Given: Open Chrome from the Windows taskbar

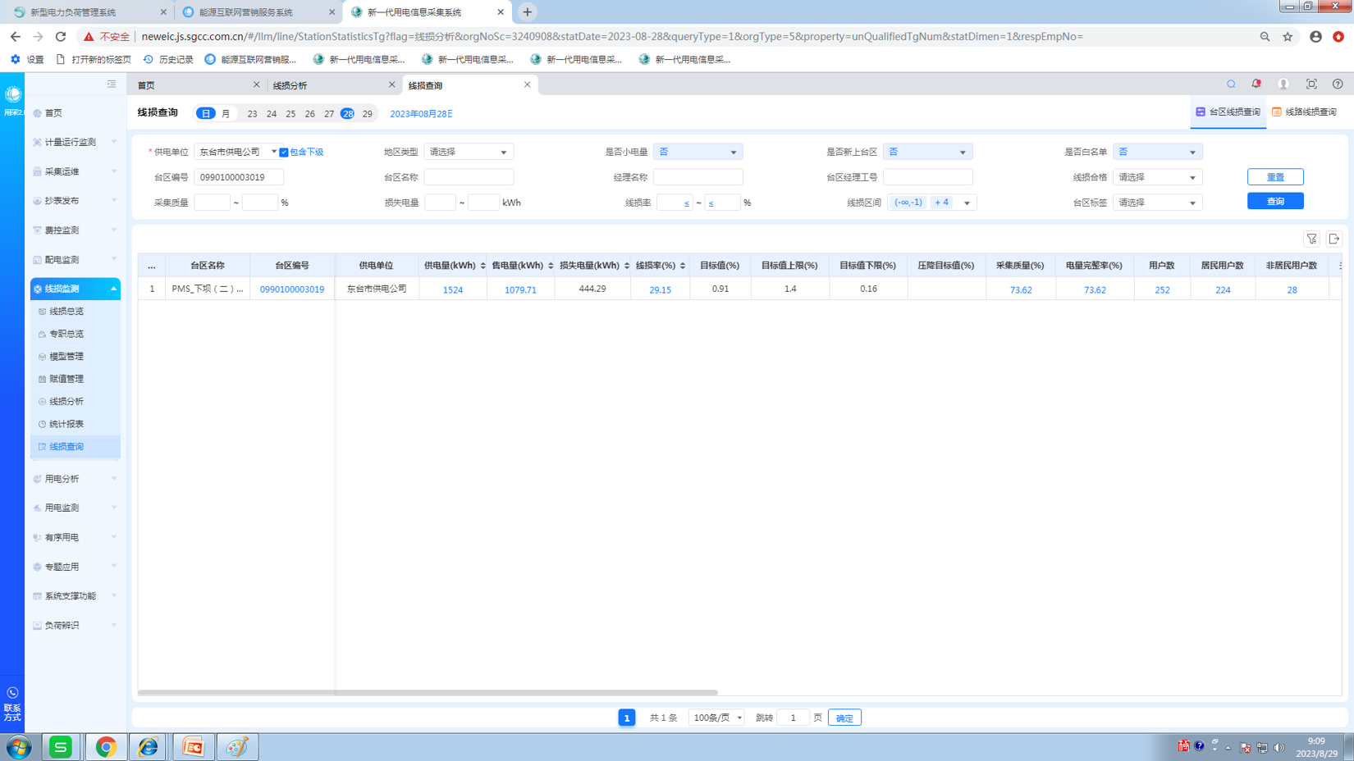Looking at the screenshot, I should [106, 747].
